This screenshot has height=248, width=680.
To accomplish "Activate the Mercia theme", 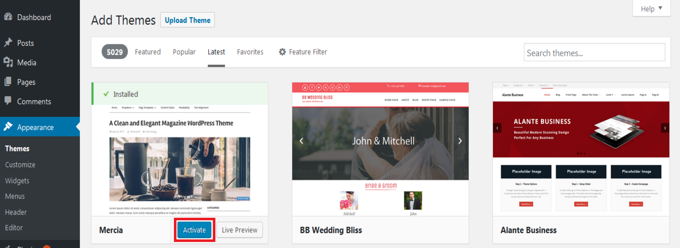I will 195,230.
